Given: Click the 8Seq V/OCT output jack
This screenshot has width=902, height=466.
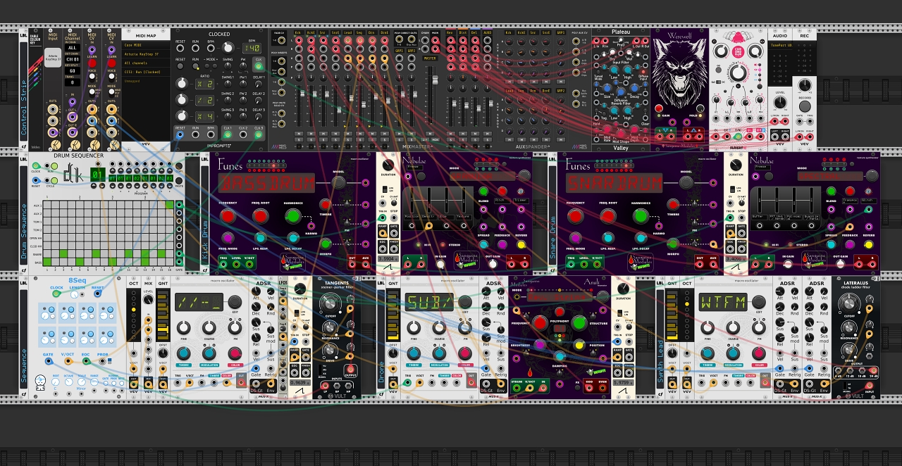Looking at the screenshot, I should [x=68, y=360].
